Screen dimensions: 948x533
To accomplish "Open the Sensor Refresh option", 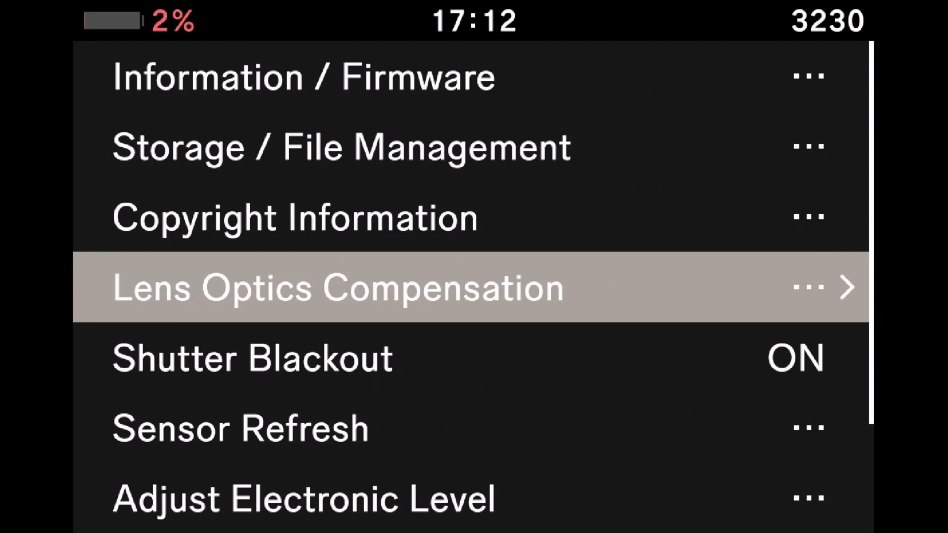I will 241,428.
